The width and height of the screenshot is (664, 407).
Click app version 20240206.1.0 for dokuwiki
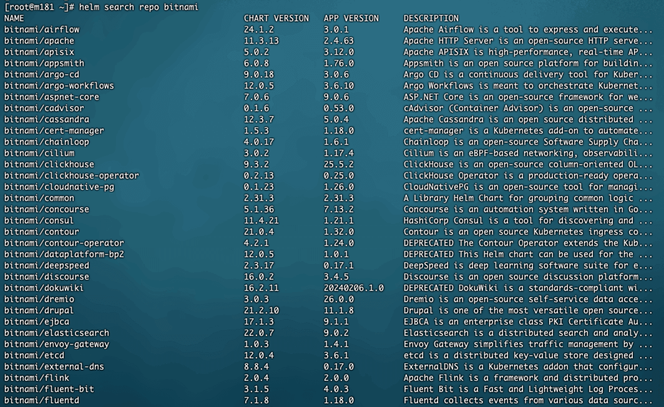[x=354, y=288]
